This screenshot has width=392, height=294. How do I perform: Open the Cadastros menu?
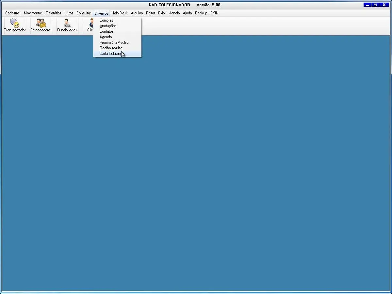pyautogui.click(x=13, y=13)
